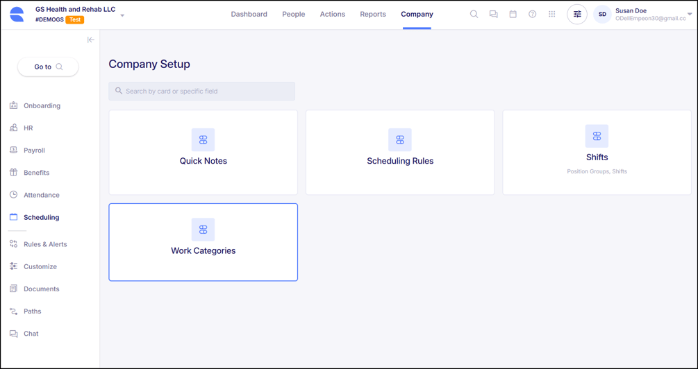Click the help question mark icon
This screenshot has width=698, height=369.
tap(532, 14)
